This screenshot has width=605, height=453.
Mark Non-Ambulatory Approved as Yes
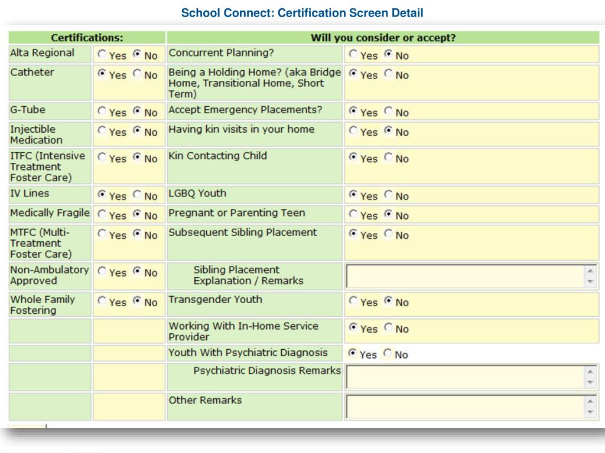pos(102,271)
